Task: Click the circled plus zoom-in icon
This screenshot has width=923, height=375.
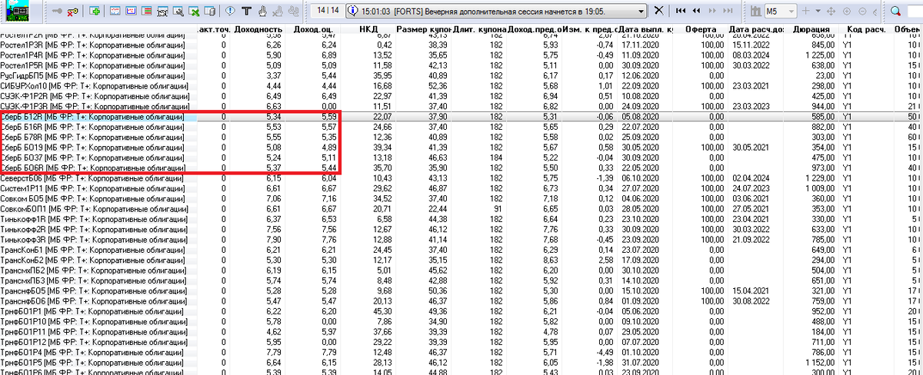Action: tap(846, 12)
